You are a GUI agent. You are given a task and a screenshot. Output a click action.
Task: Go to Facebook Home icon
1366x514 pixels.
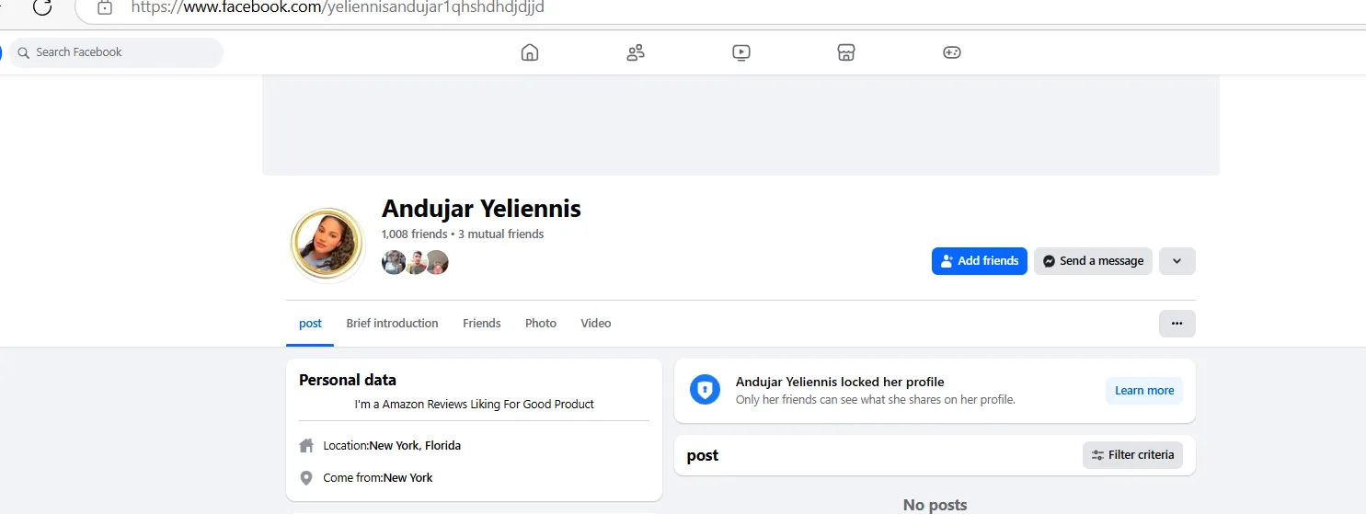(x=530, y=52)
